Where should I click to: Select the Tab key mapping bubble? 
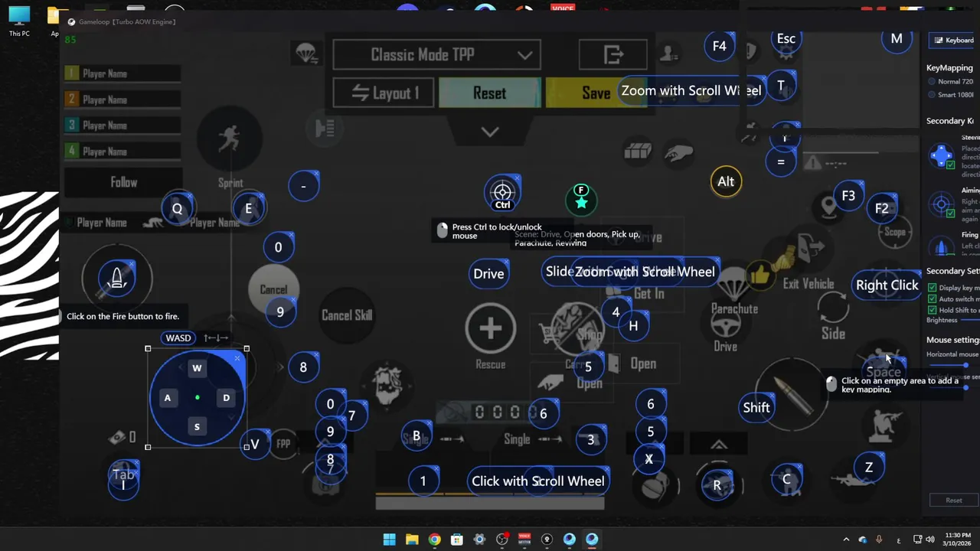[123, 475]
